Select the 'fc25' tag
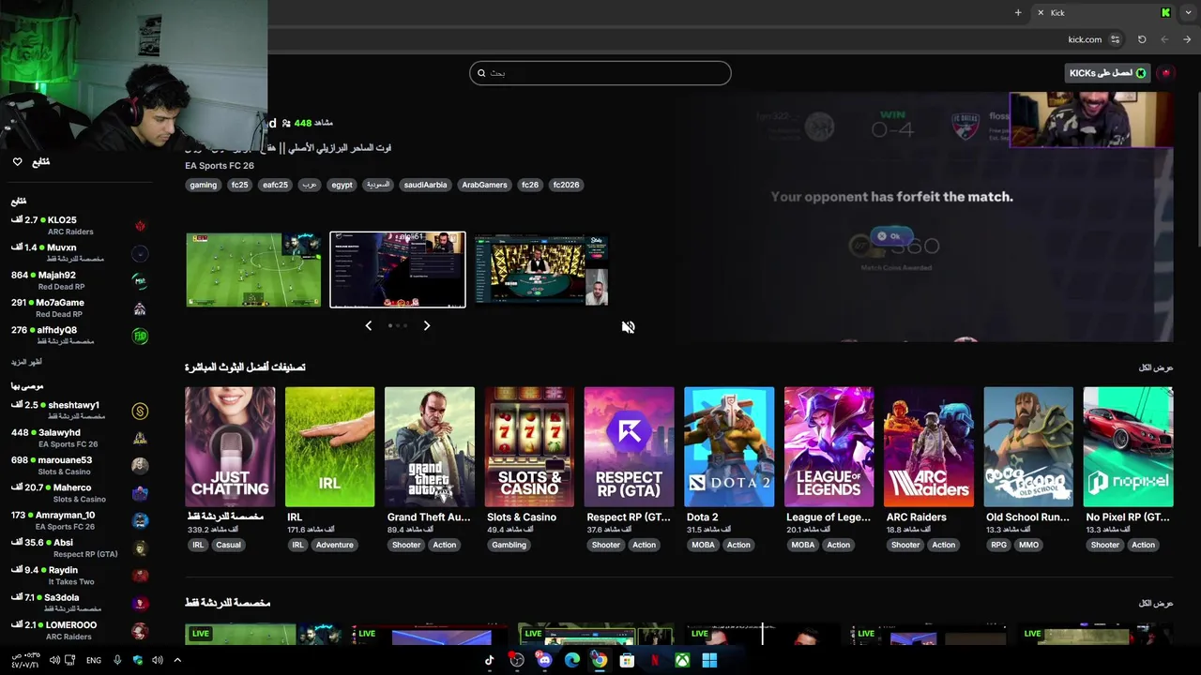1201x675 pixels. [x=239, y=185]
